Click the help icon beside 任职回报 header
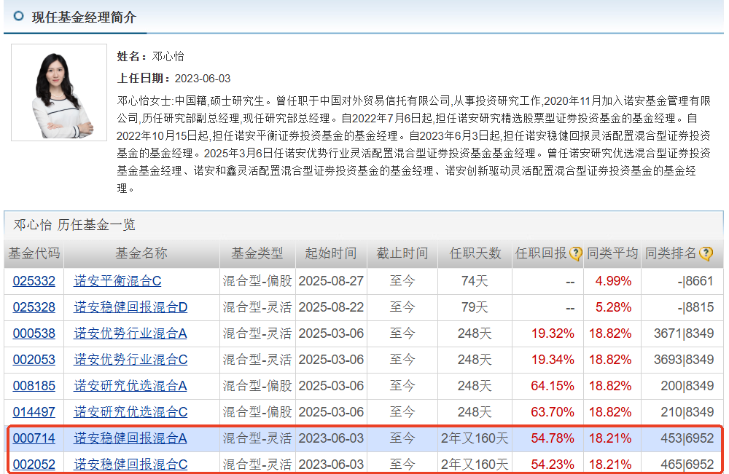The width and height of the screenshot is (729, 474). click(576, 253)
